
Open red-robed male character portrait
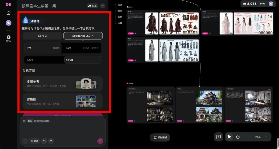tap(152, 23)
